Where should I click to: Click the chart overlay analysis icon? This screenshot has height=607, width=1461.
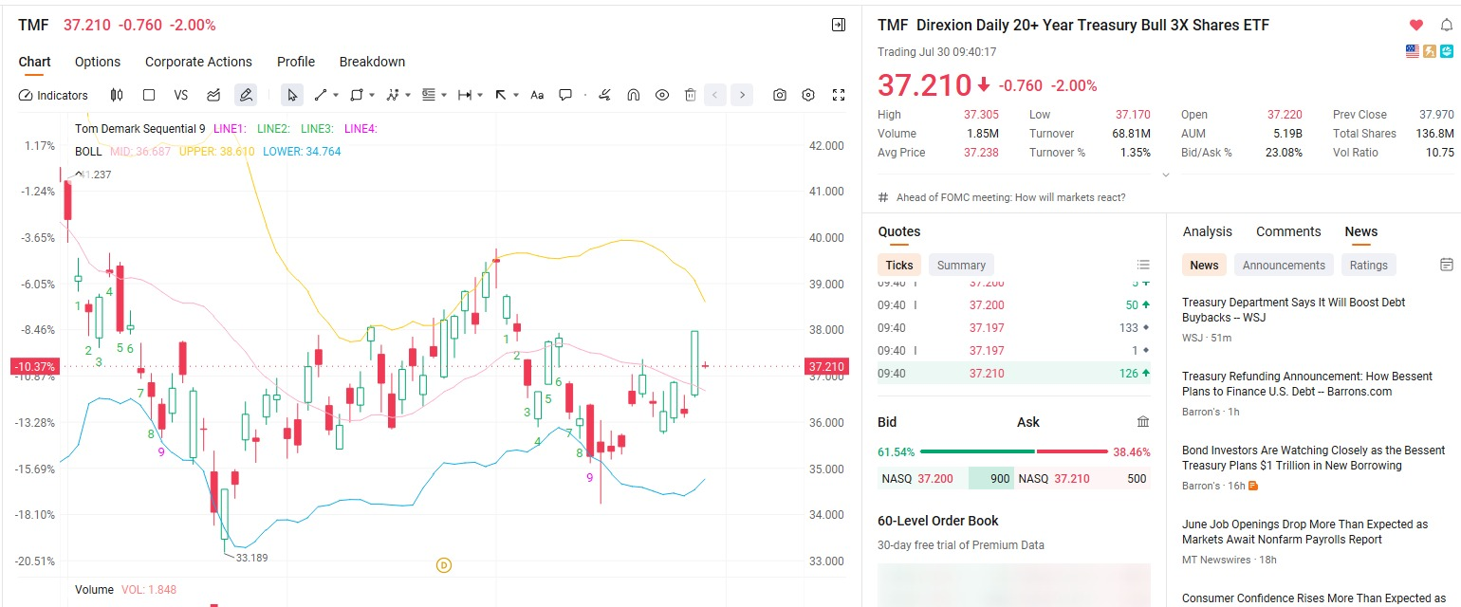click(213, 95)
